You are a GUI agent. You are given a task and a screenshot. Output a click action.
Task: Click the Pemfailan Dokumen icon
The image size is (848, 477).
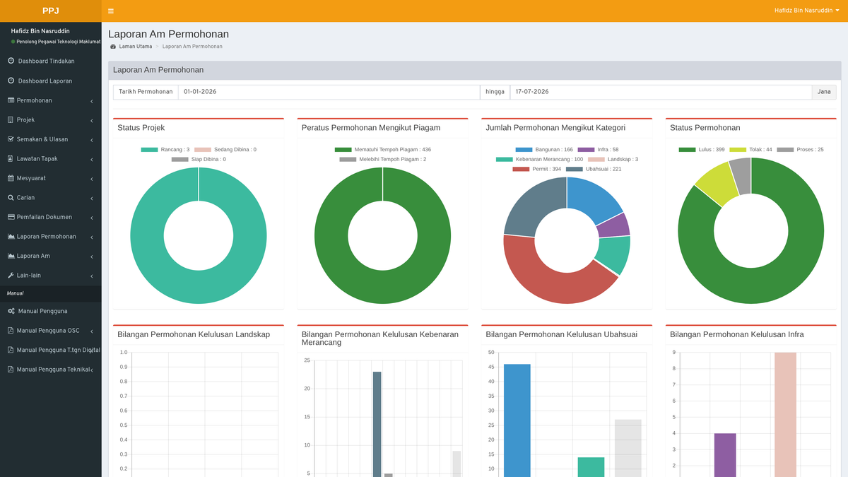tap(11, 217)
